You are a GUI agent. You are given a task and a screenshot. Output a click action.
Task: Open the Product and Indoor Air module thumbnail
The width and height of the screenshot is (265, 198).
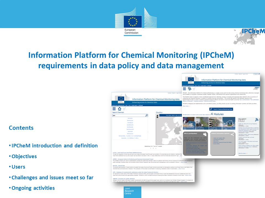[229, 123]
